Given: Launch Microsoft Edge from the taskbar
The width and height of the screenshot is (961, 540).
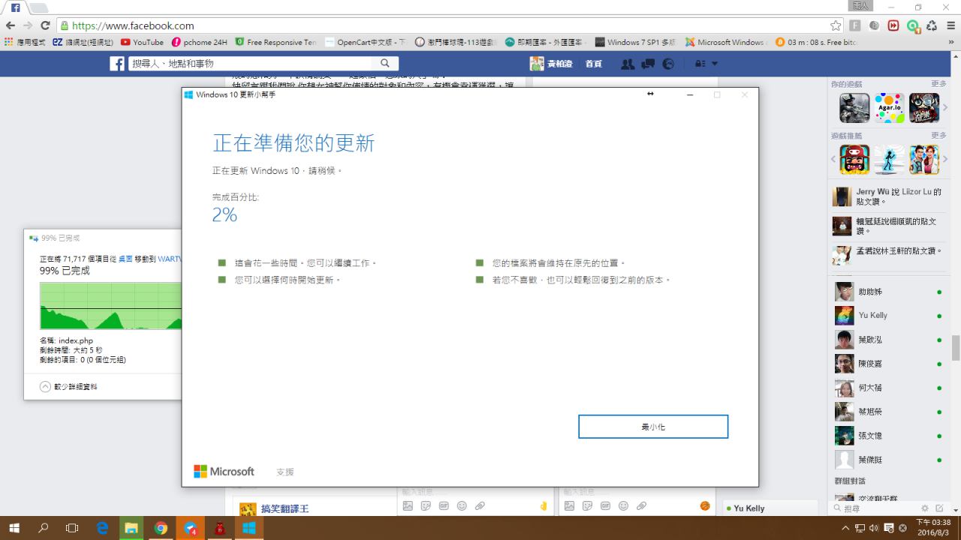Looking at the screenshot, I should coord(102,528).
